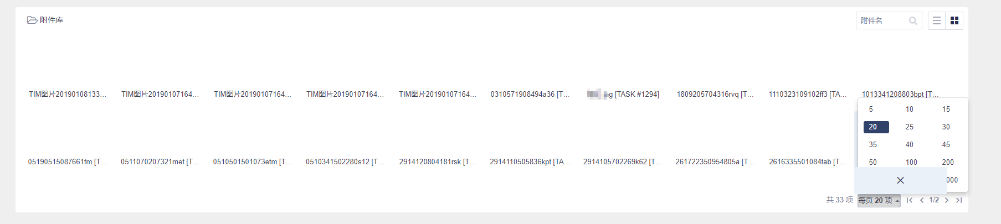Collapse the 每页 20 项 page-size dropdown
The image size is (1001, 224).
879,200
